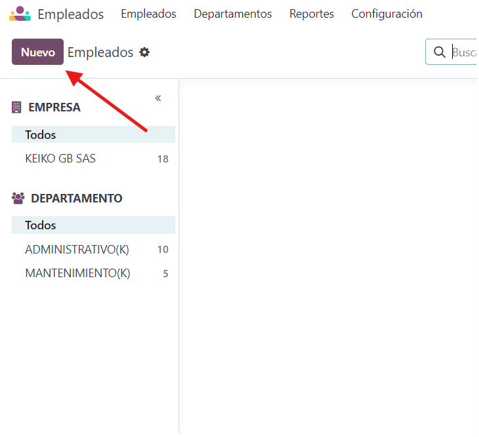Screen dimensions: 479x437
Task: Select Todos under EMPRESA
Action: pos(41,135)
